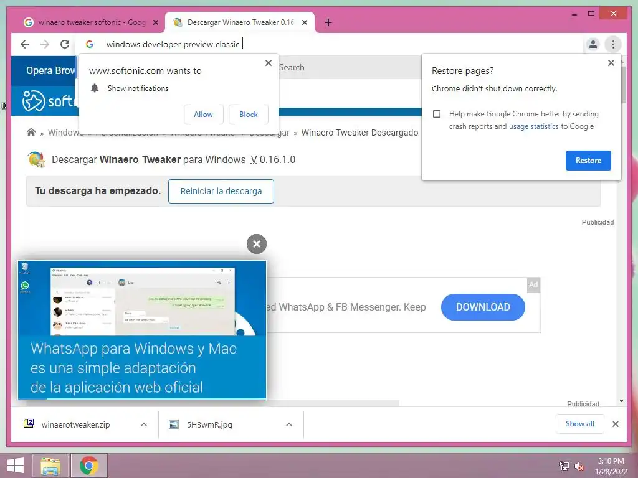Allow softonic notifications

pos(204,115)
